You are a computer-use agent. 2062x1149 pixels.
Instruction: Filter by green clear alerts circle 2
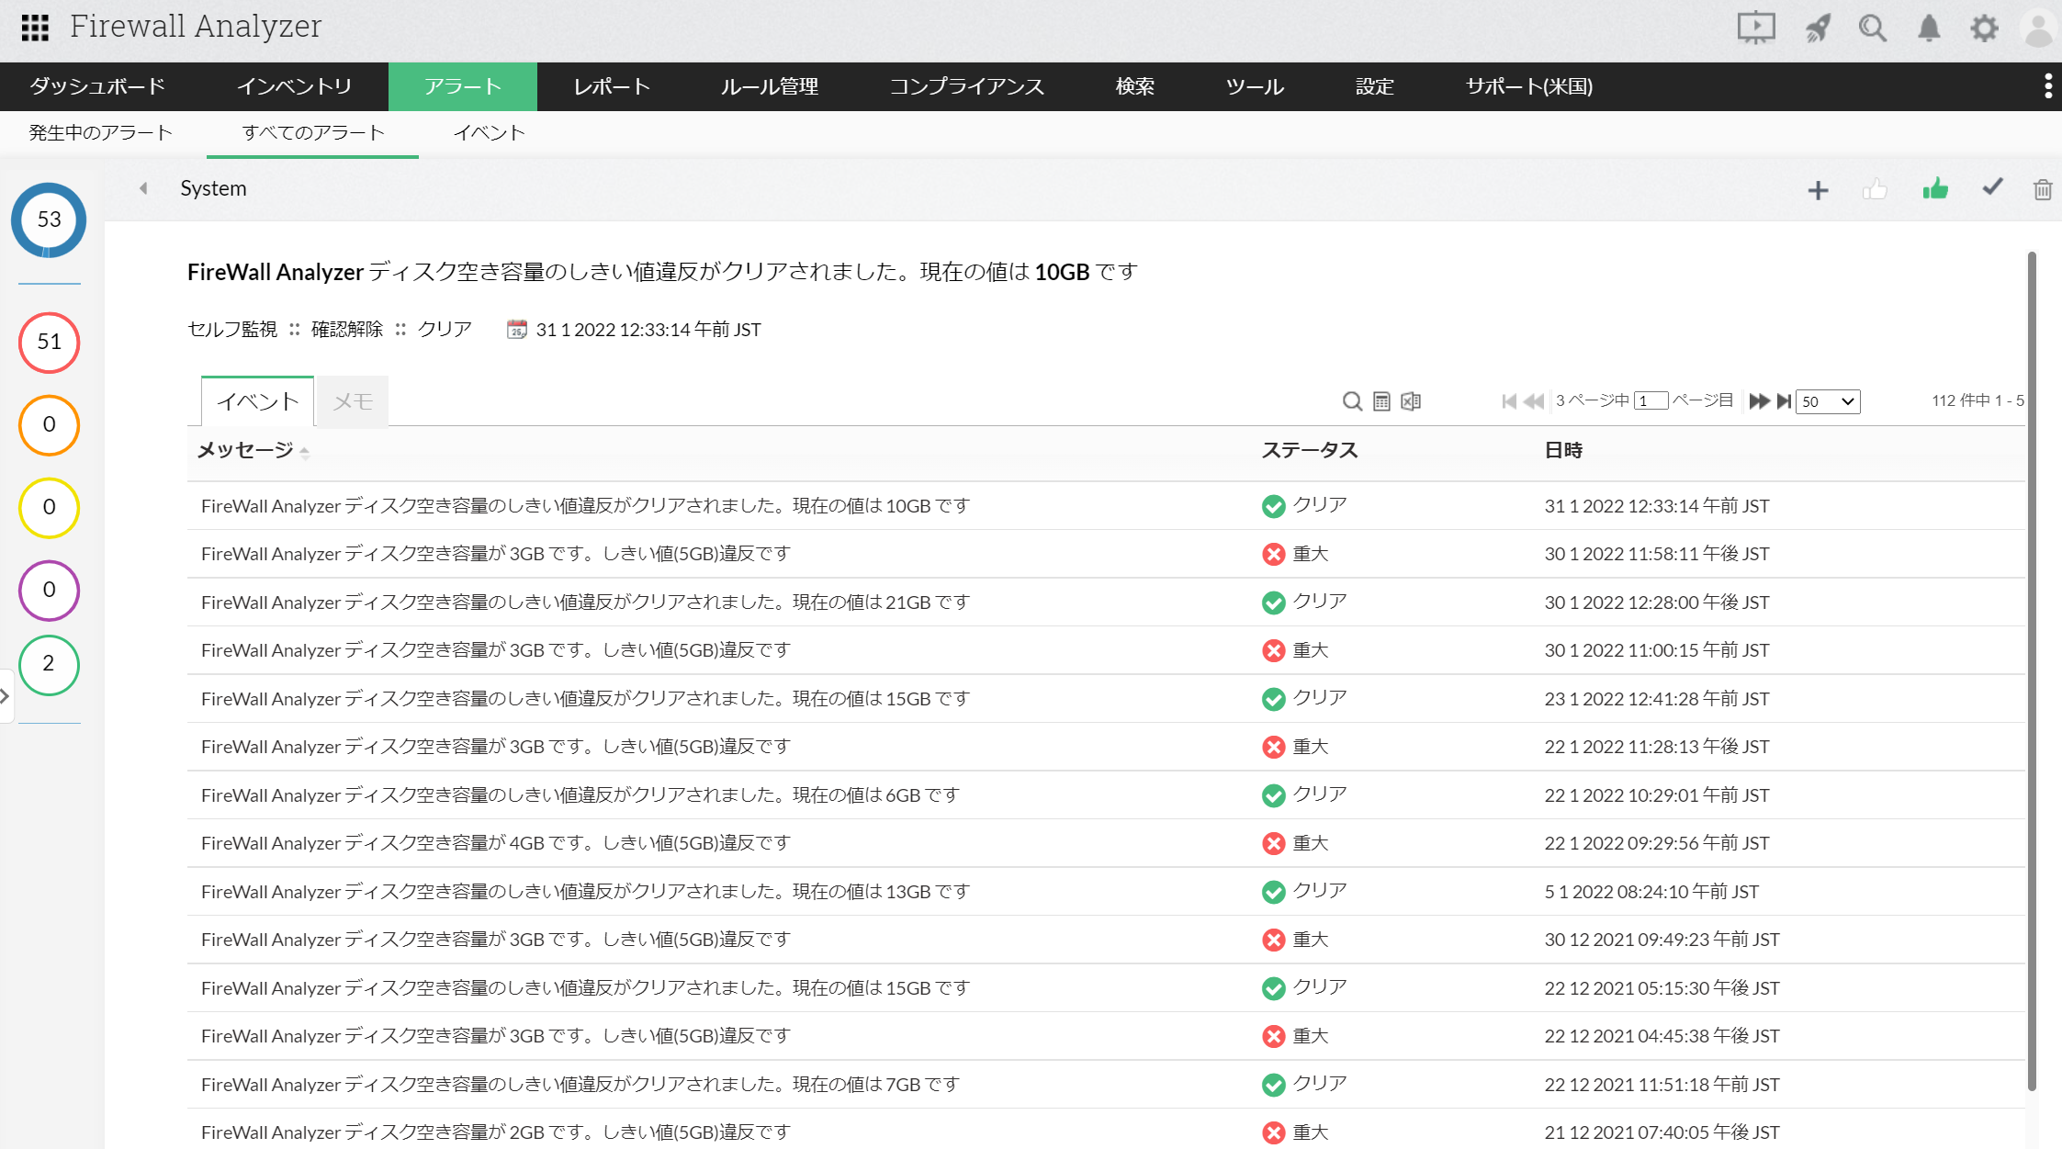point(50,664)
